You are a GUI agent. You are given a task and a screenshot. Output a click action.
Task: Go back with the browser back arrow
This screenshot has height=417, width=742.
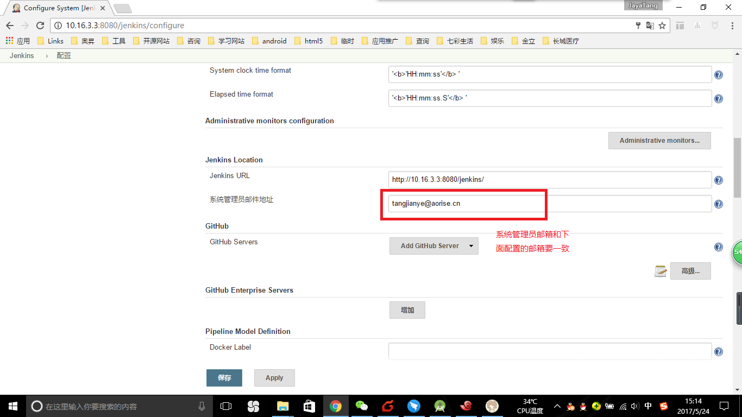coord(9,26)
